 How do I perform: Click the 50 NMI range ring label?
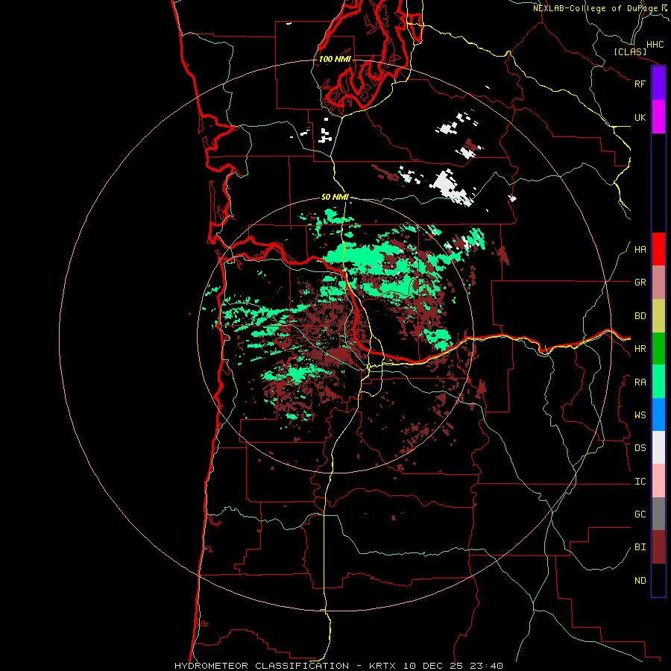click(335, 197)
